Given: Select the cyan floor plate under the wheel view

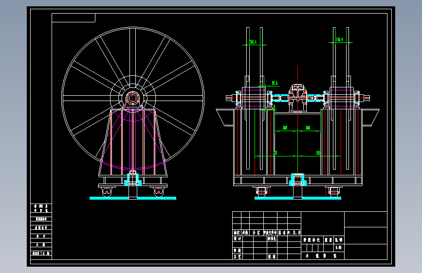Looking at the screenshot, I should (x=133, y=198).
